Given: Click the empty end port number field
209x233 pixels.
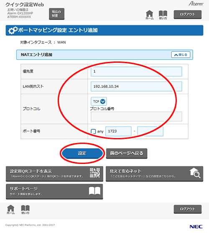Looking at the screenshot, I should pyautogui.click(x=150, y=131).
